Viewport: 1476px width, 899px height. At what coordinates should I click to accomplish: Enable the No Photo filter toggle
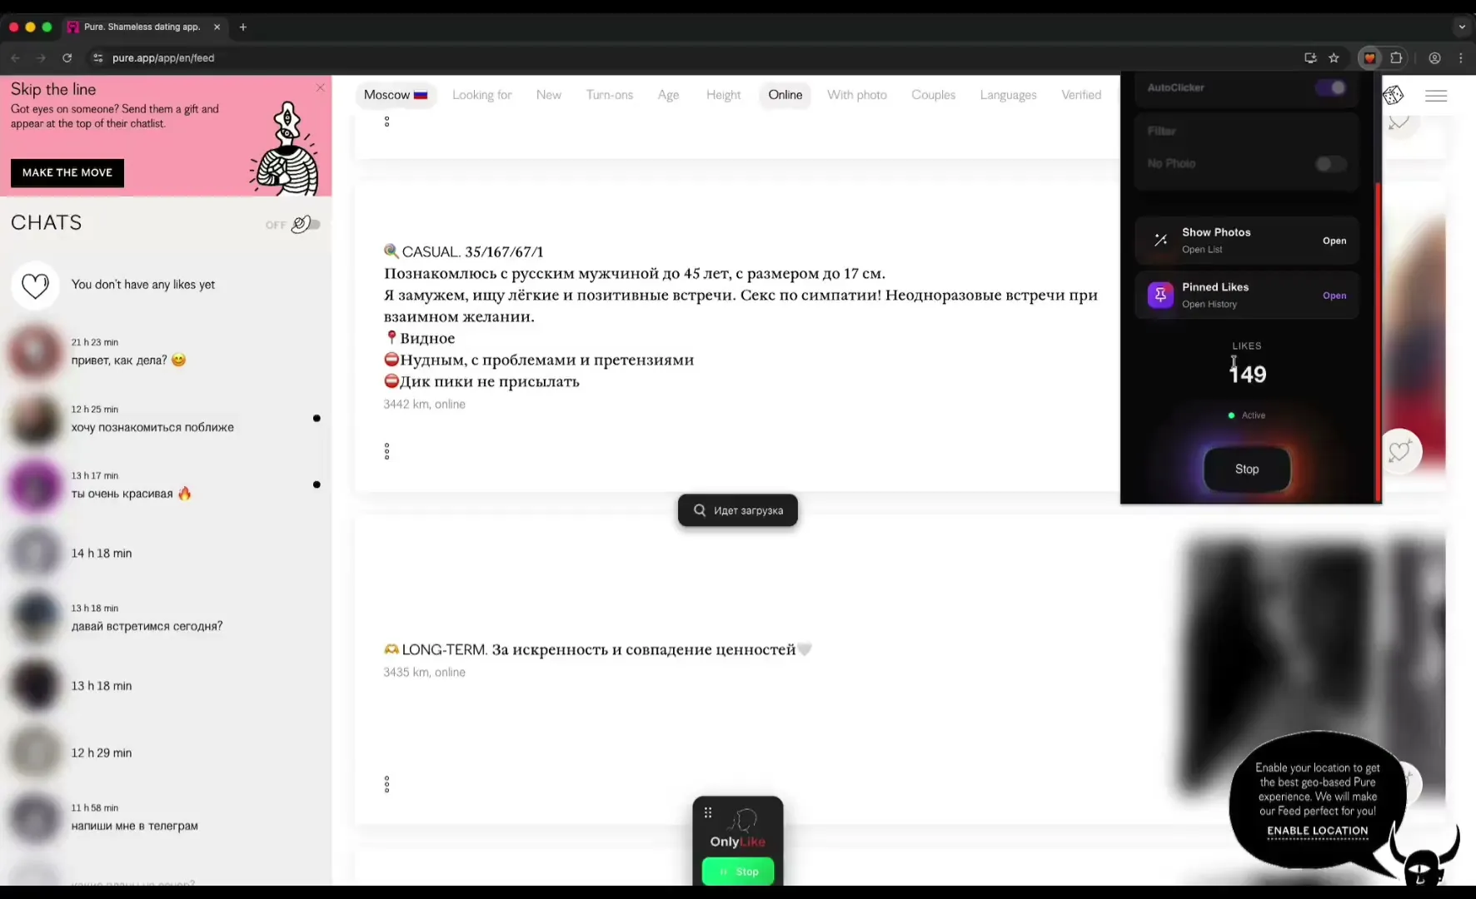(1329, 164)
